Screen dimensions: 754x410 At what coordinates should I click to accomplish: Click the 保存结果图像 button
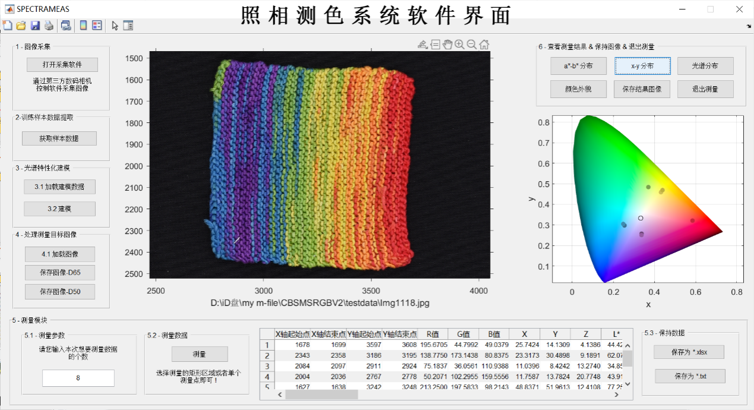coord(642,89)
